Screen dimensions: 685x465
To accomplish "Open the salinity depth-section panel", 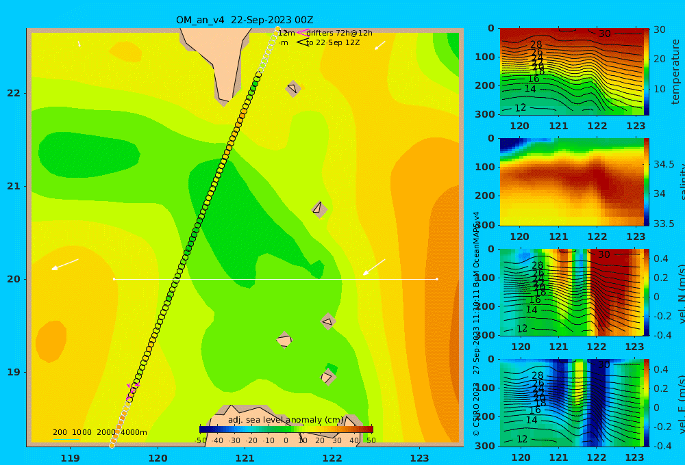I will 571,182.
